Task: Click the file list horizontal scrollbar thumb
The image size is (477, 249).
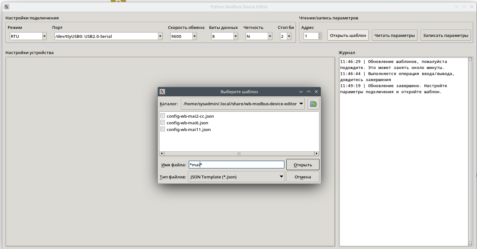Action: click(x=239, y=154)
